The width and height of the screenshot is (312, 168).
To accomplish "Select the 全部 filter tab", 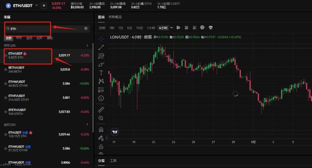I will (x=9, y=38).
